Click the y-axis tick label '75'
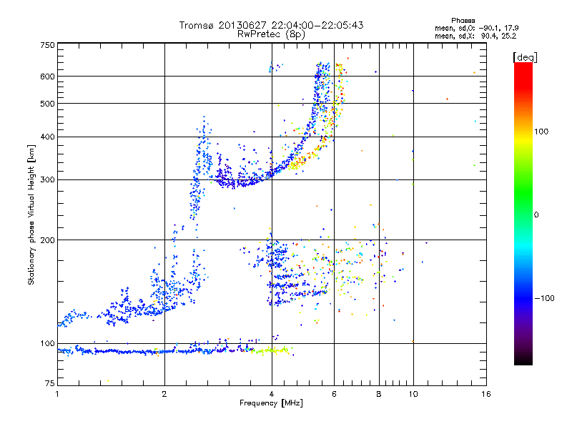 (50, 383)
